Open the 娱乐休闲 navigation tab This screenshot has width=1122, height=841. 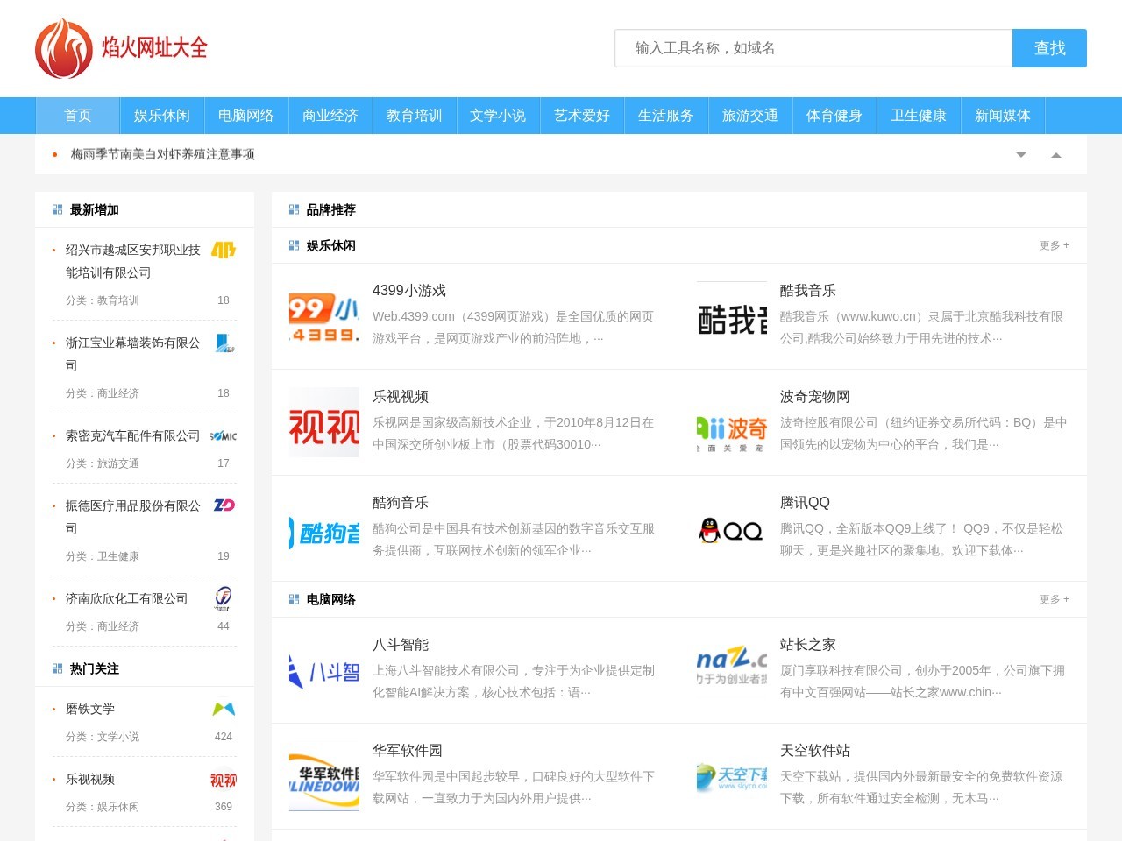162,116
